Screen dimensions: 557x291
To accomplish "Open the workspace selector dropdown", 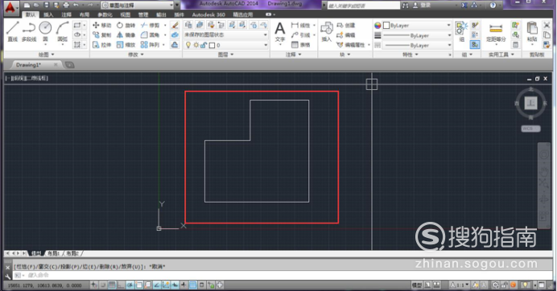I will pos(138,6).
